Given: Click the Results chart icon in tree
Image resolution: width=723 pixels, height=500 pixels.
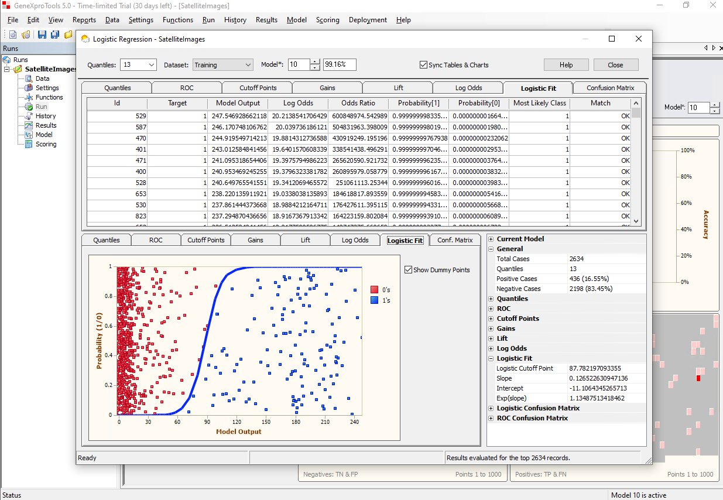Looking at the screenshot, I should (29, 125).
